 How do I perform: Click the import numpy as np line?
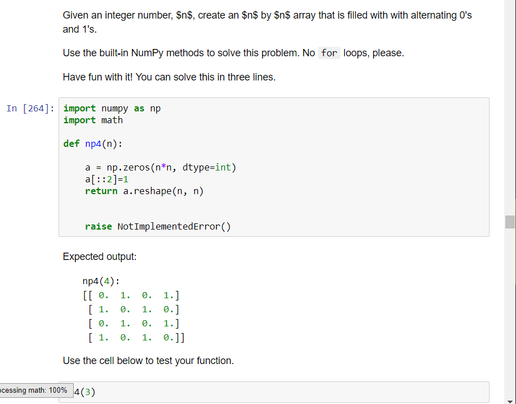coord(111,108)
